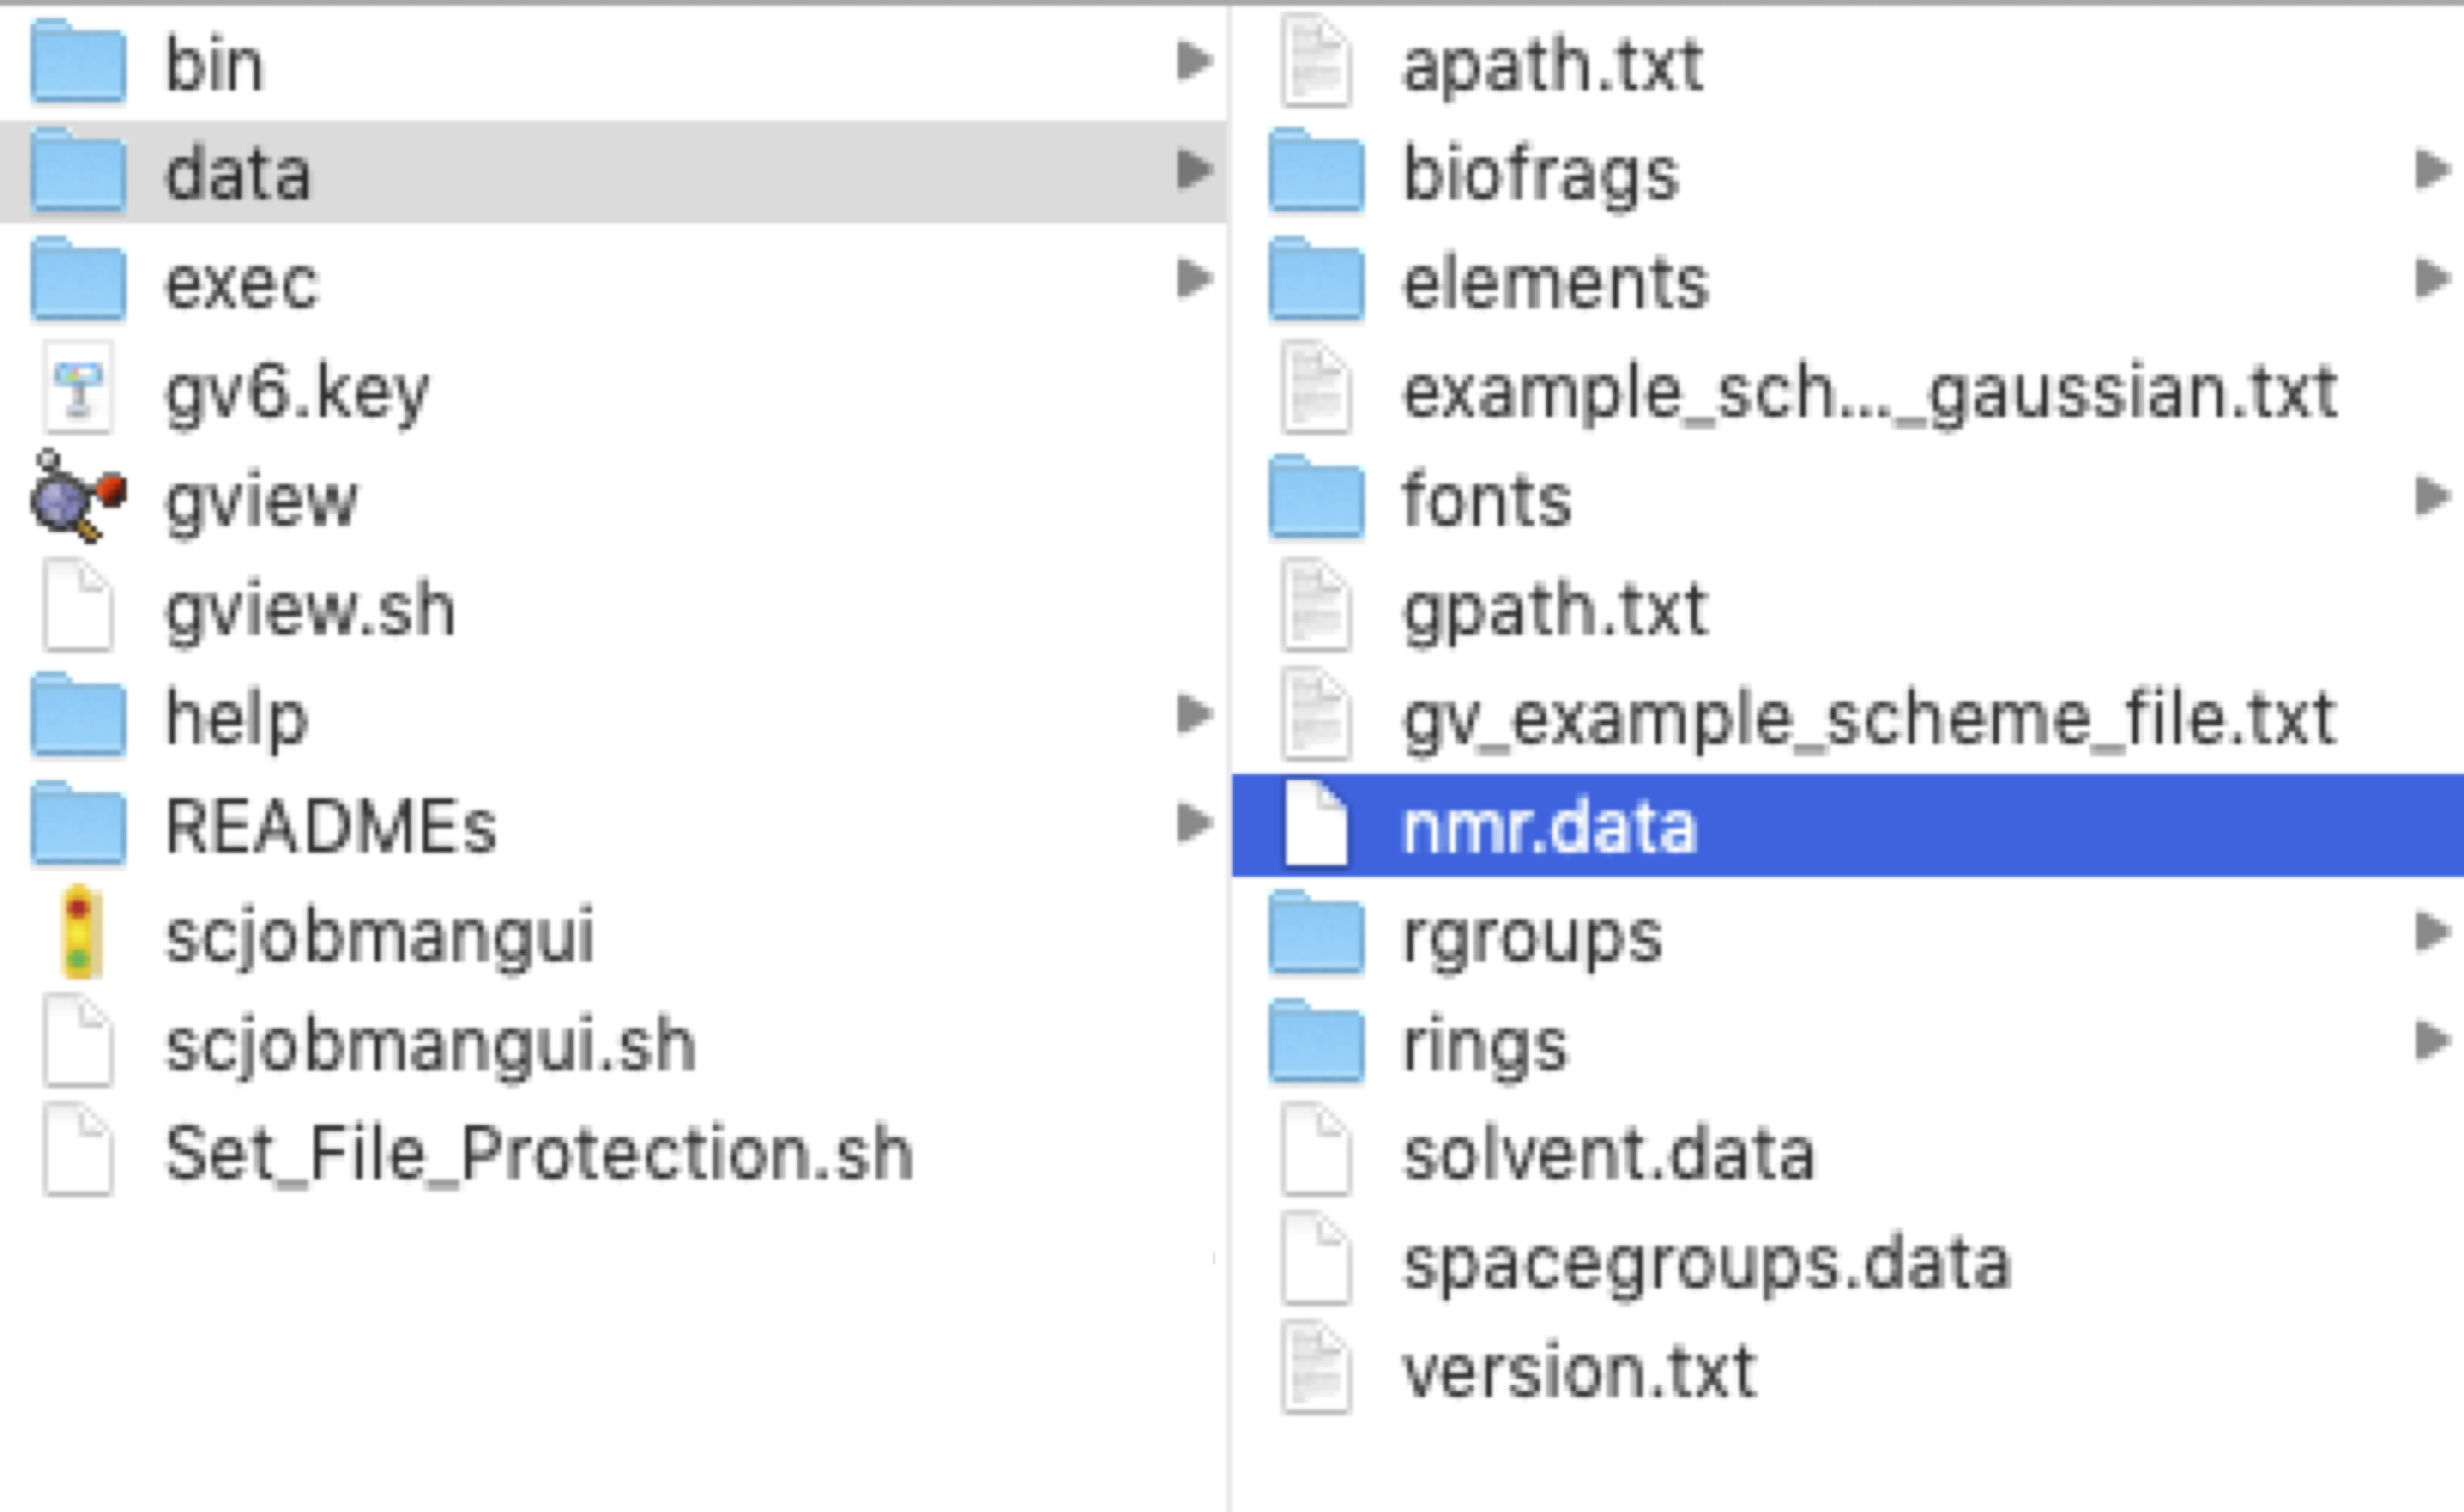Open the data folder row
The image size is (2464, 1512).
click(x=238, y=174)
